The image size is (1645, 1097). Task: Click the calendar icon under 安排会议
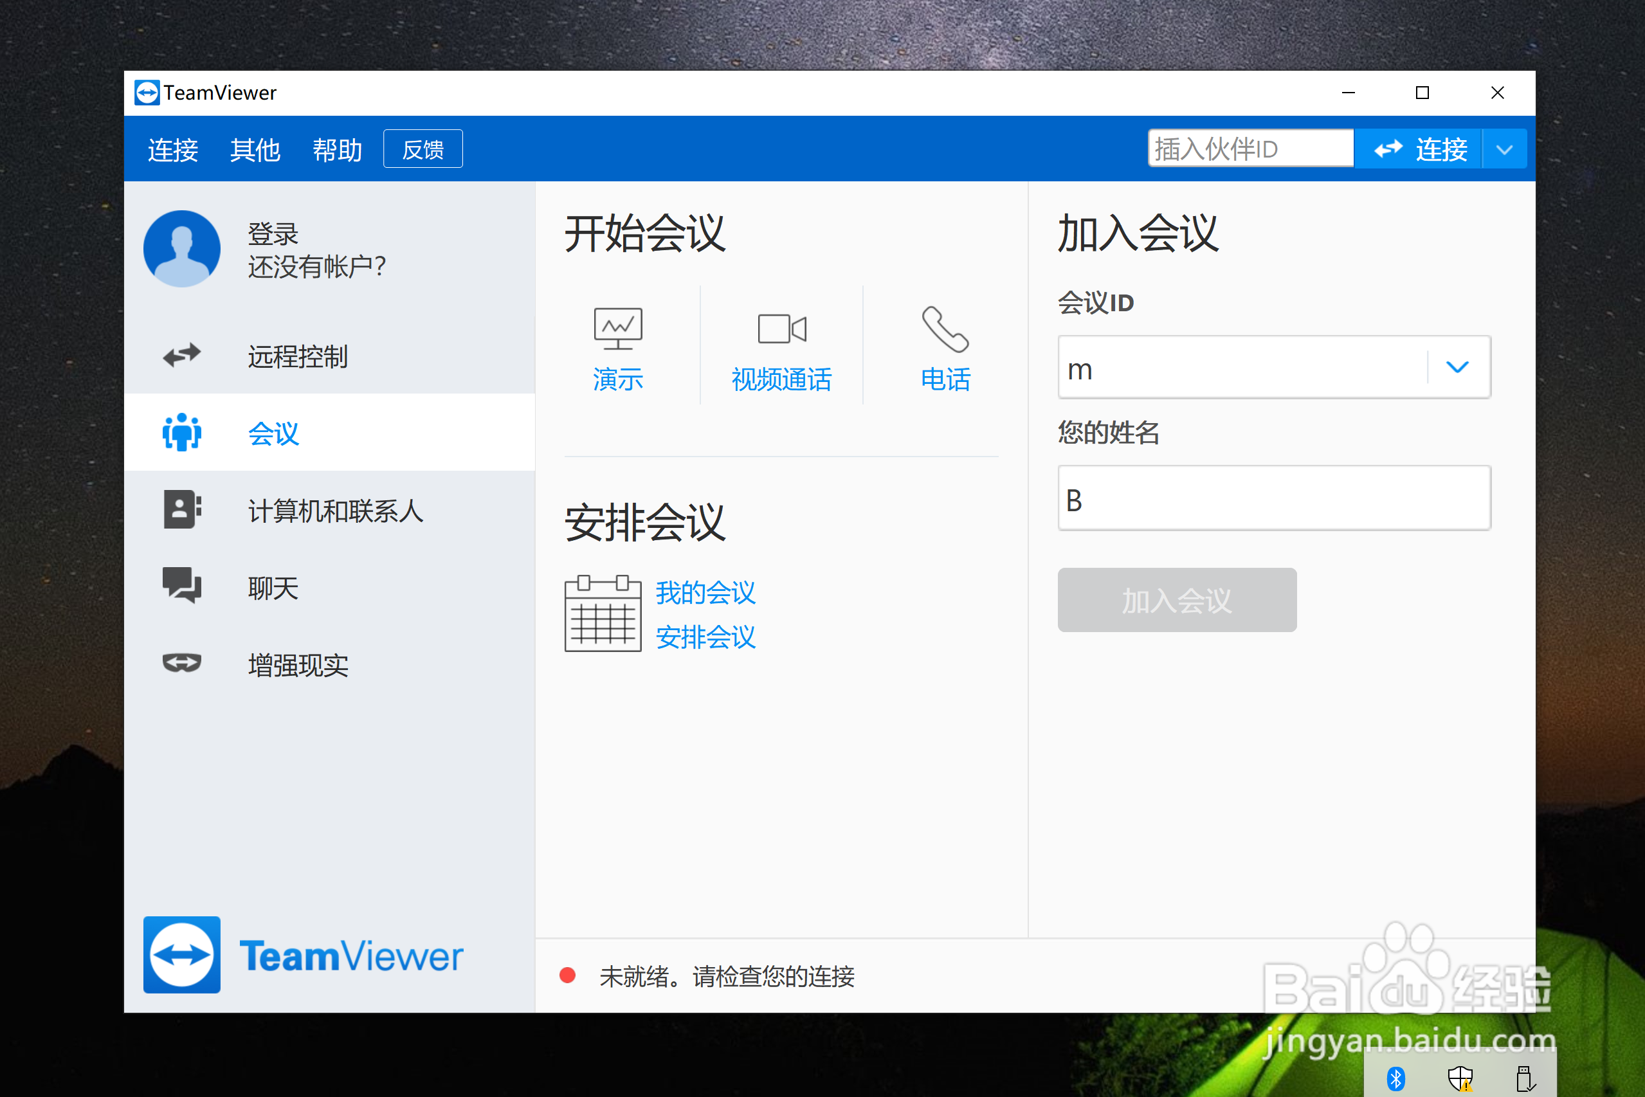(x=603, y=613)
